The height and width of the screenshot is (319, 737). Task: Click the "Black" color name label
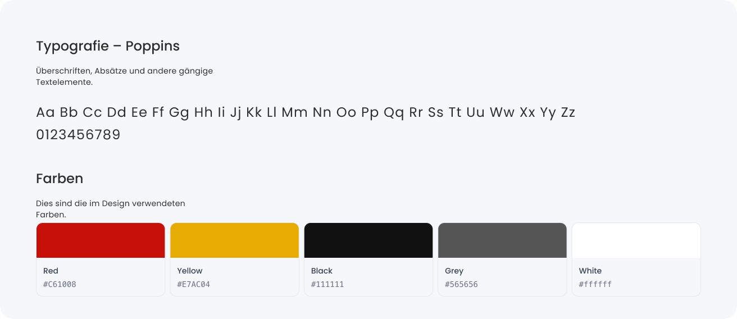tap(322, 271)
